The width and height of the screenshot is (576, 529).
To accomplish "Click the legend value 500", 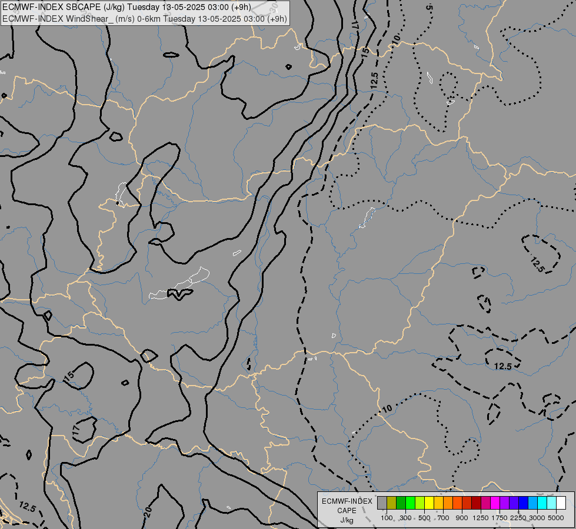I will (424, 518).
